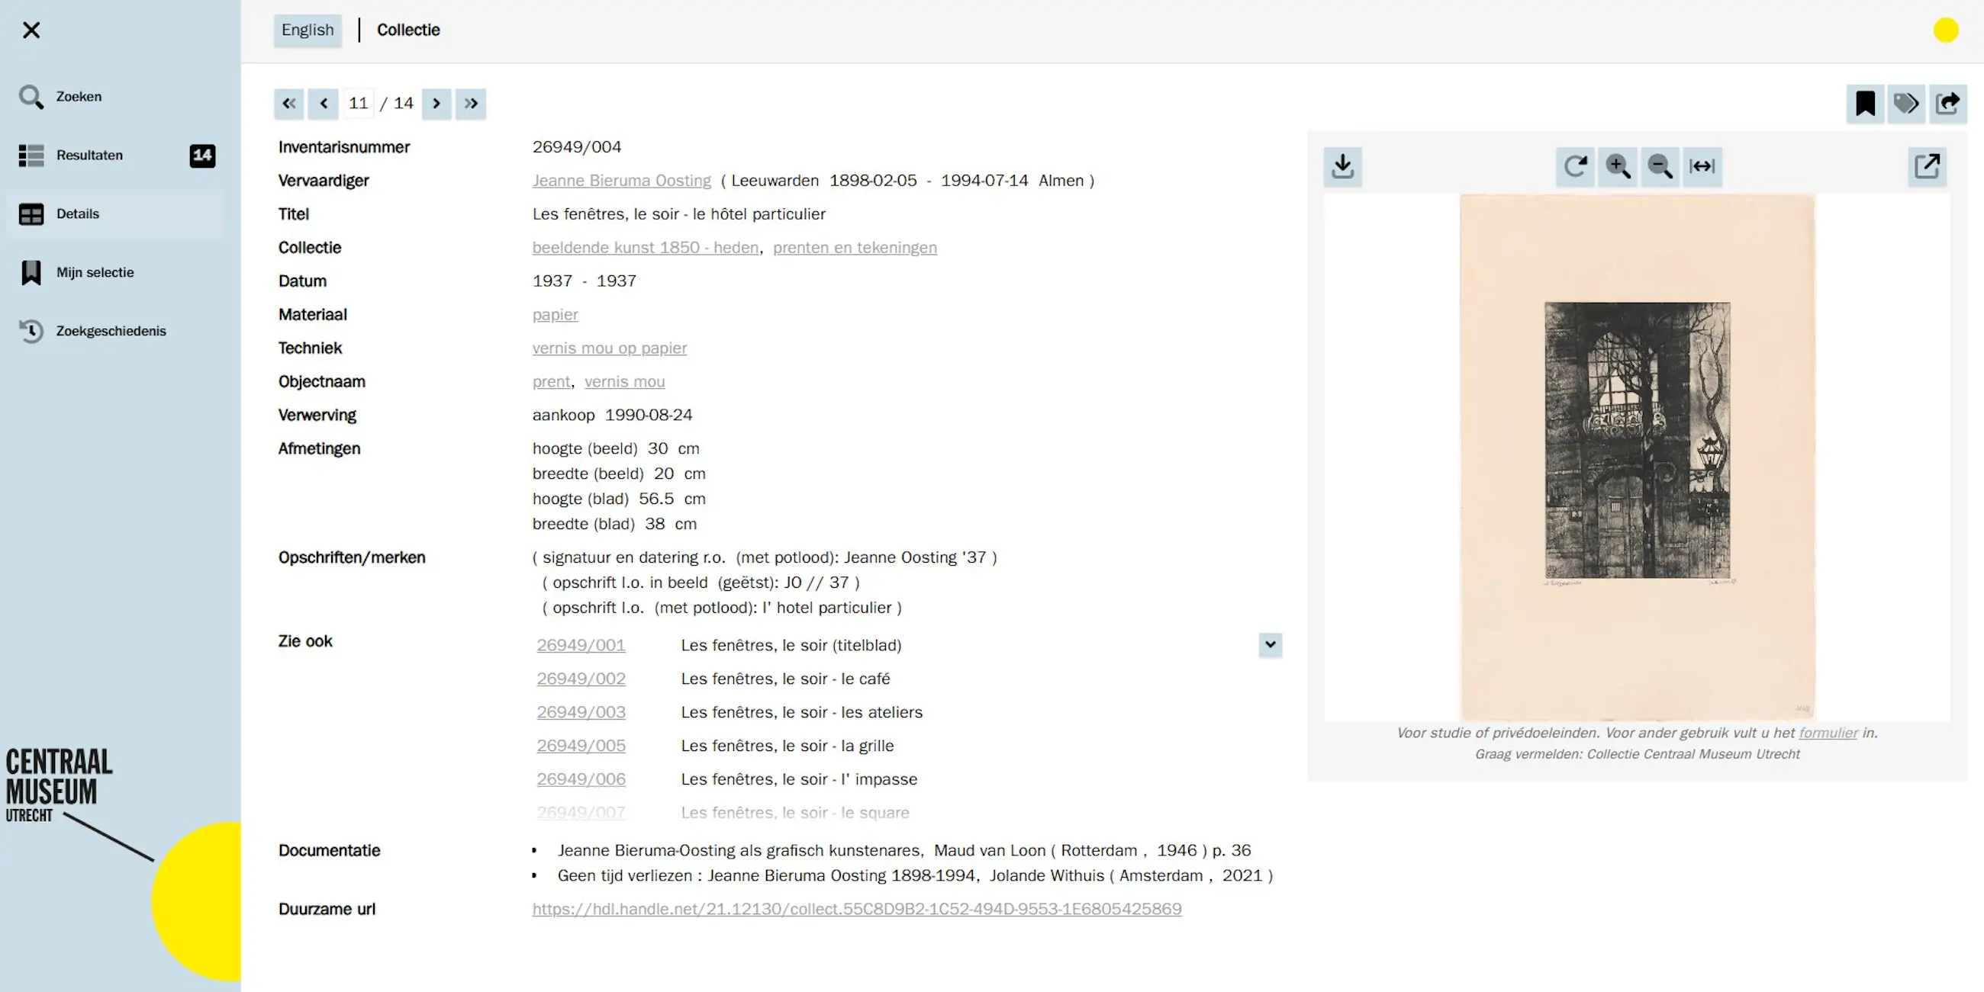
Task: Open related record 26949/002
Action: 581,679
